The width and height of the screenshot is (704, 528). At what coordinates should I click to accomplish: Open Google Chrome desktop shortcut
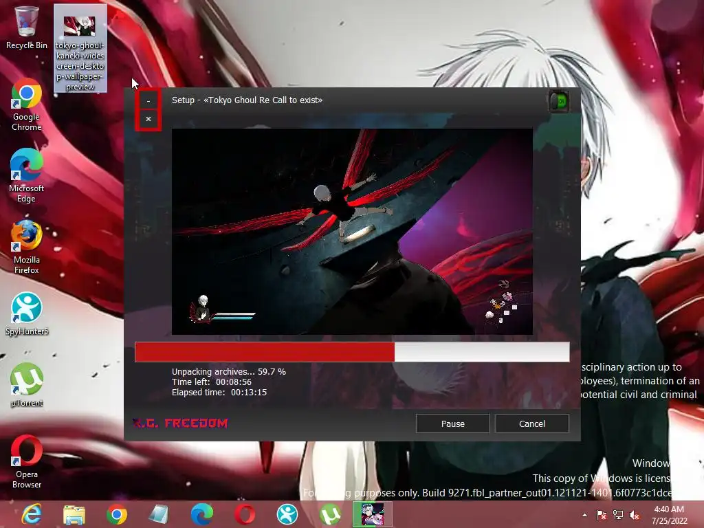click(x=27, y=105)
